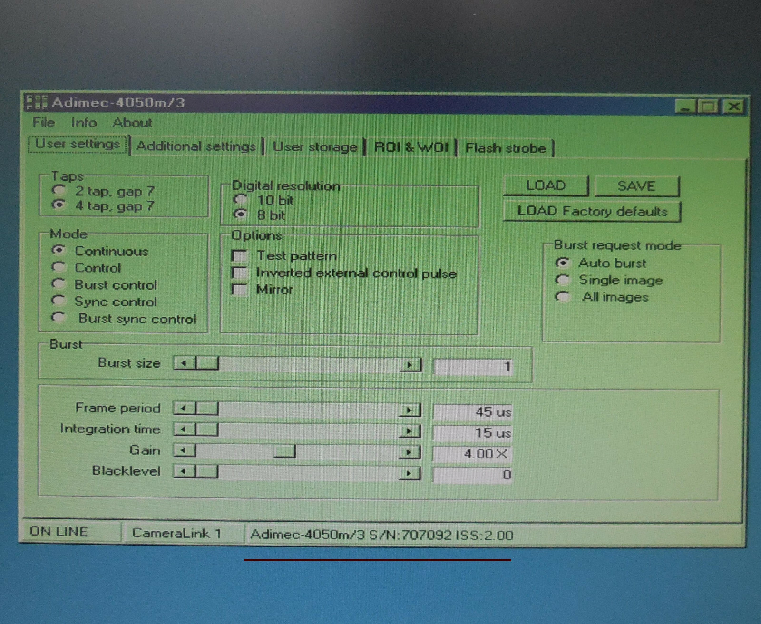
Task: Choose 10 bit digital resolution
Action: (x=263, y=200)
